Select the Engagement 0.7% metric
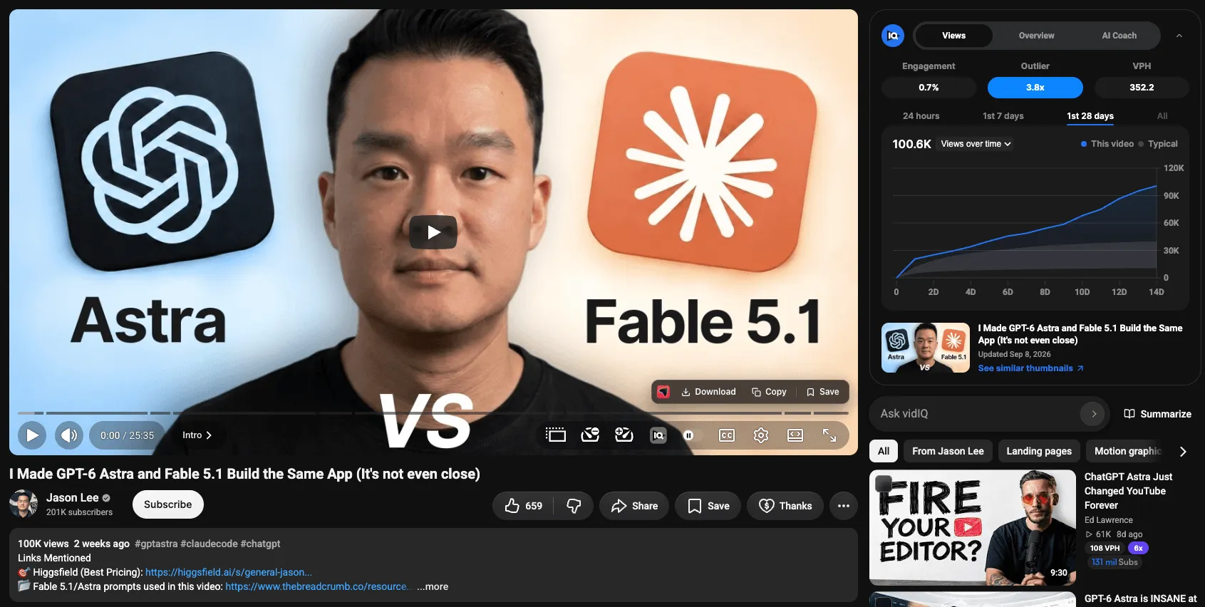Viewport: 1205px width, 607px height. point(929,88)
